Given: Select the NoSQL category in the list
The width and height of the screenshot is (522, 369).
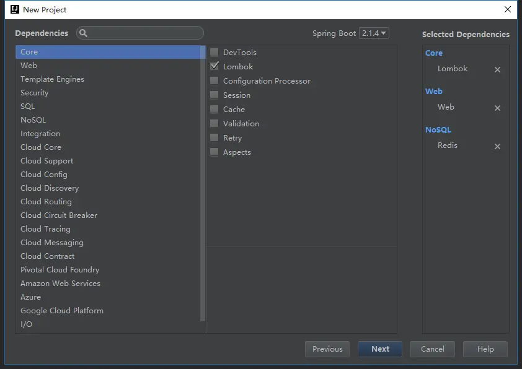Looking at the screenshot, I should (x=108, y=120).
